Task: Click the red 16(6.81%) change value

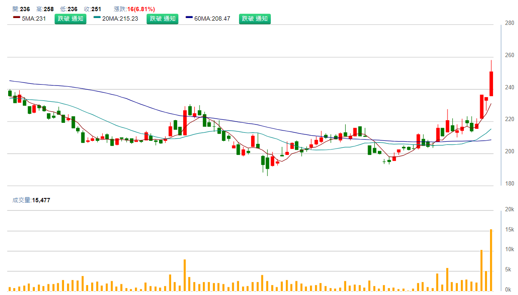Action: coord(141,9)
